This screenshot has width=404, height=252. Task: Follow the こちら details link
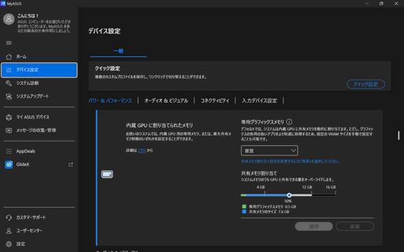pos(142,151)
